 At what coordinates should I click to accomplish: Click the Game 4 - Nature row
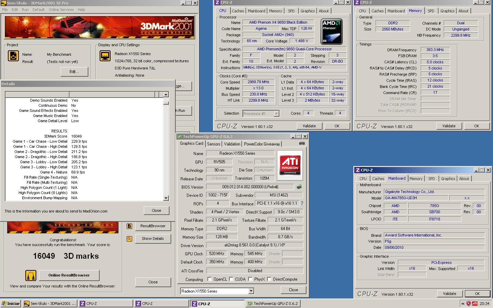[84, 172]
